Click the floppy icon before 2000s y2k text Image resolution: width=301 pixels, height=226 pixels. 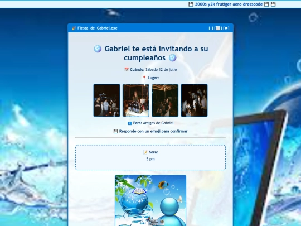tap(191, 4)
